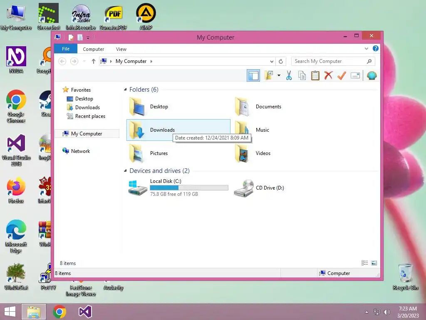Click My Computer in the address bar
Screen dimensions: 426x320
(131, 61)
